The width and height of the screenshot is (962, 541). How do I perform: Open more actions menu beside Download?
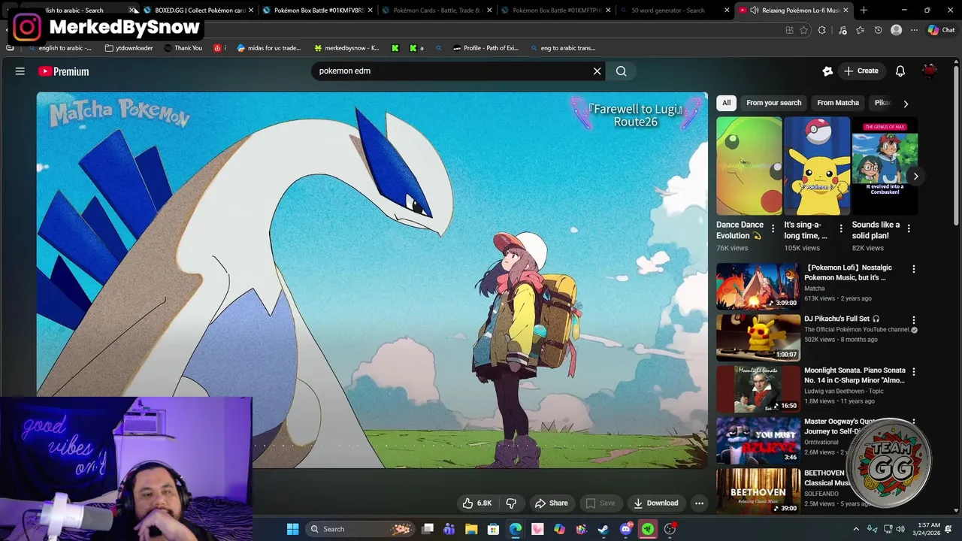[x=699, y=503]
